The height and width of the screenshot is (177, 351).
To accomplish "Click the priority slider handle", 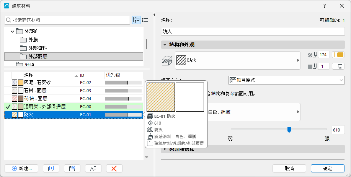I will (289, 130).
